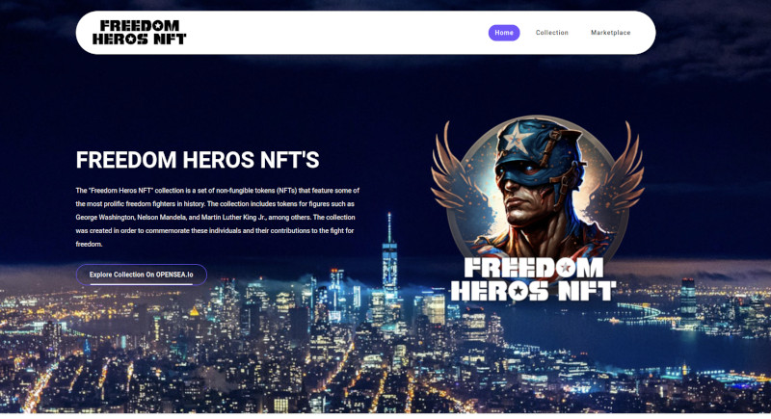Click Explore Collection On OPENSEA.io button

[141, 275]
